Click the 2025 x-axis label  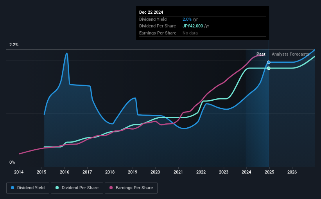269,172
